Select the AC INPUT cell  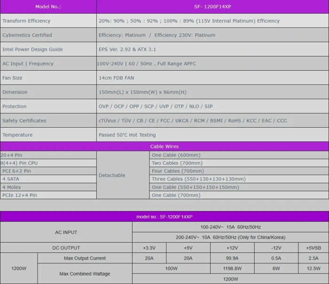coord(66,232)
